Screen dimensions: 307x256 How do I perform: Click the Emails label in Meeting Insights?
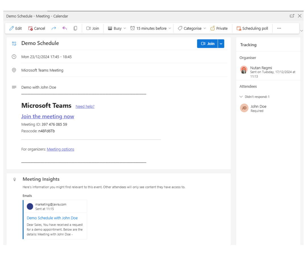pyautogui.click(x=27, y=196)
